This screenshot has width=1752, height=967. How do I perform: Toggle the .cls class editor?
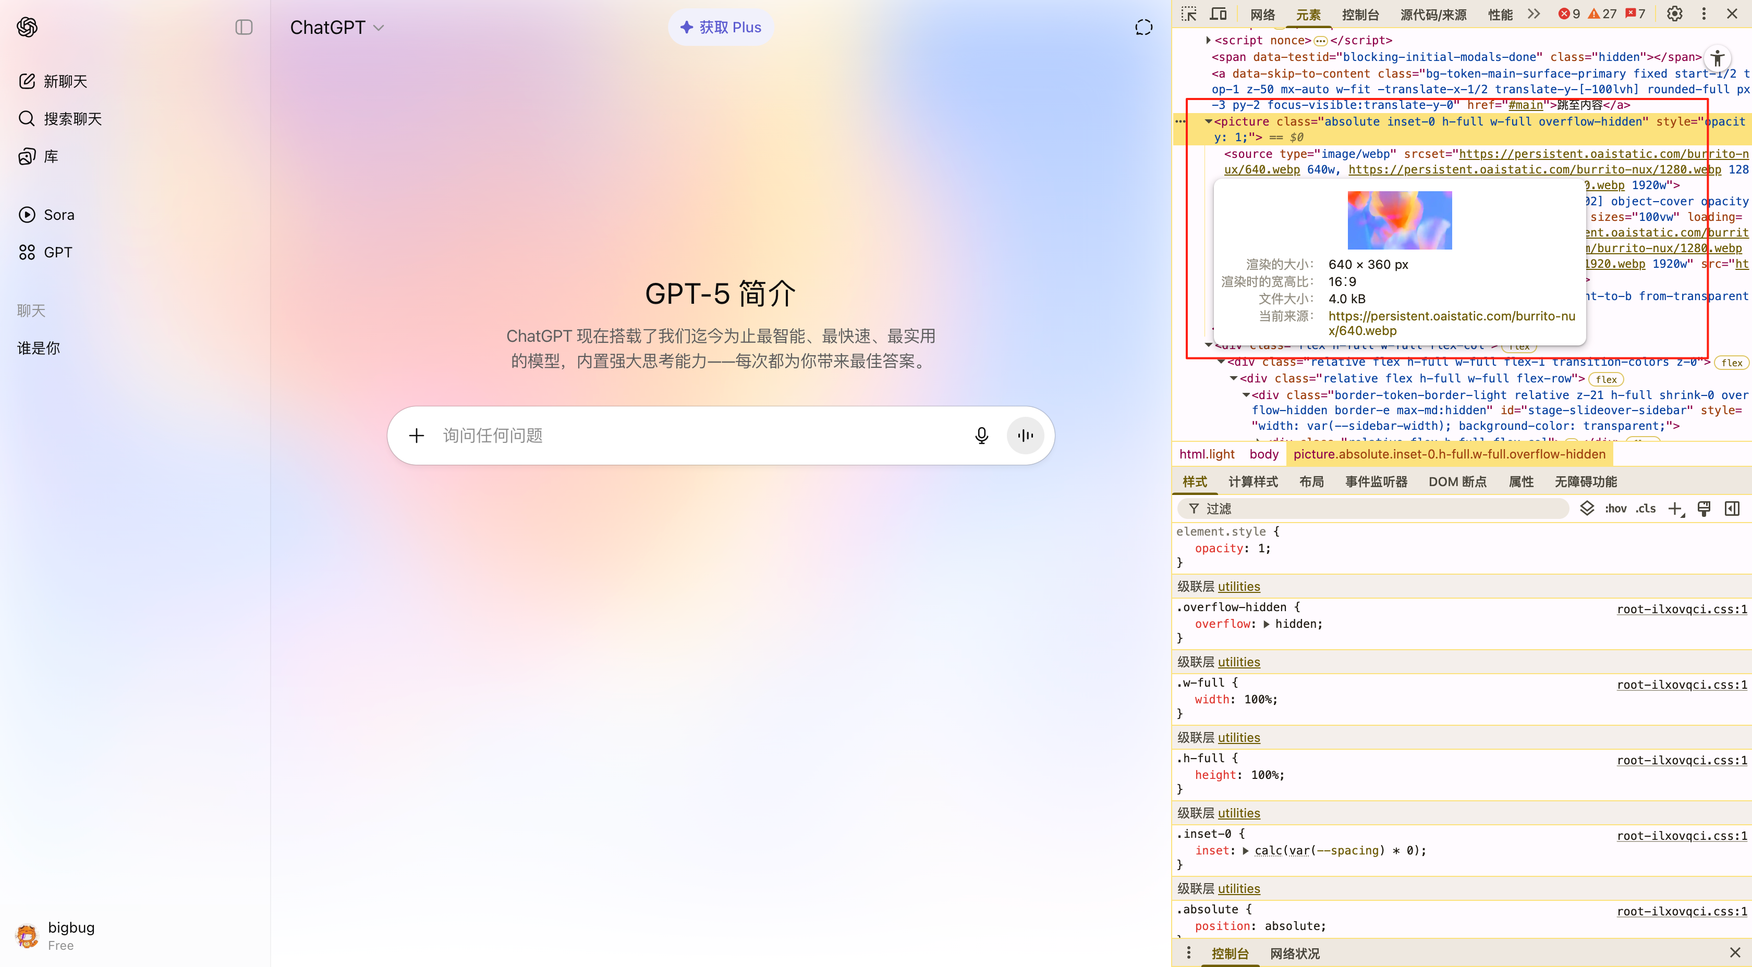tap(1646, 509)
